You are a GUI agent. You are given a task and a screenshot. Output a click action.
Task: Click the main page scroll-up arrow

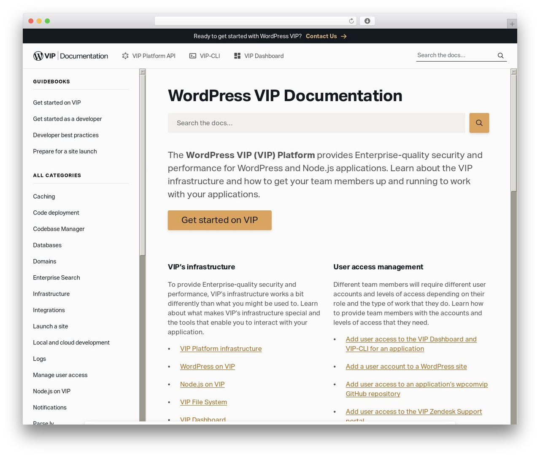(x=513, y=72)
